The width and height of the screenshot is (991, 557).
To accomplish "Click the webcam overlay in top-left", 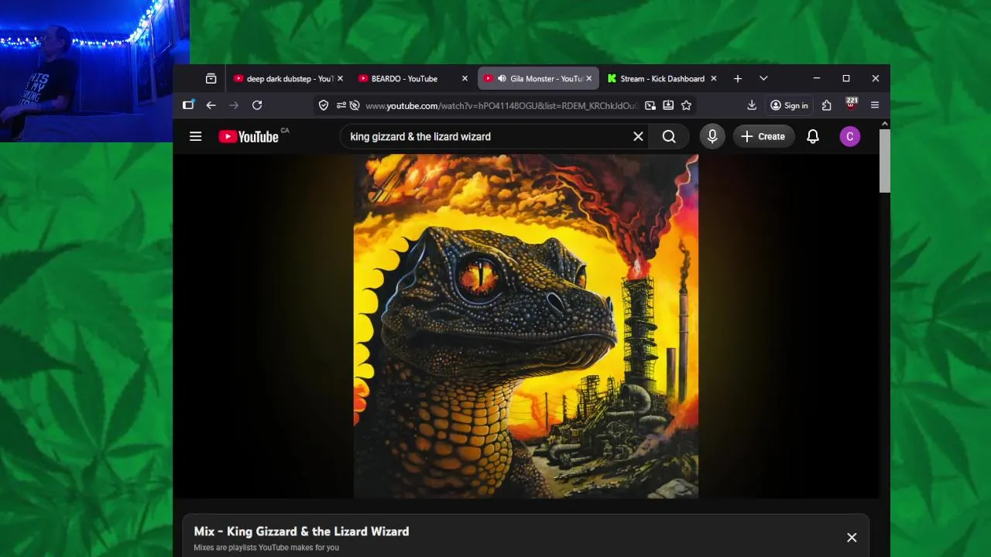I will coord(94,70).
